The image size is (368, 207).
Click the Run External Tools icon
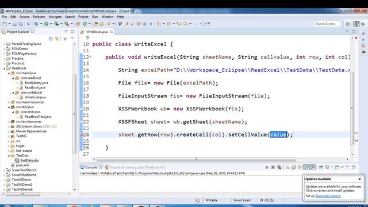point(67,24)
